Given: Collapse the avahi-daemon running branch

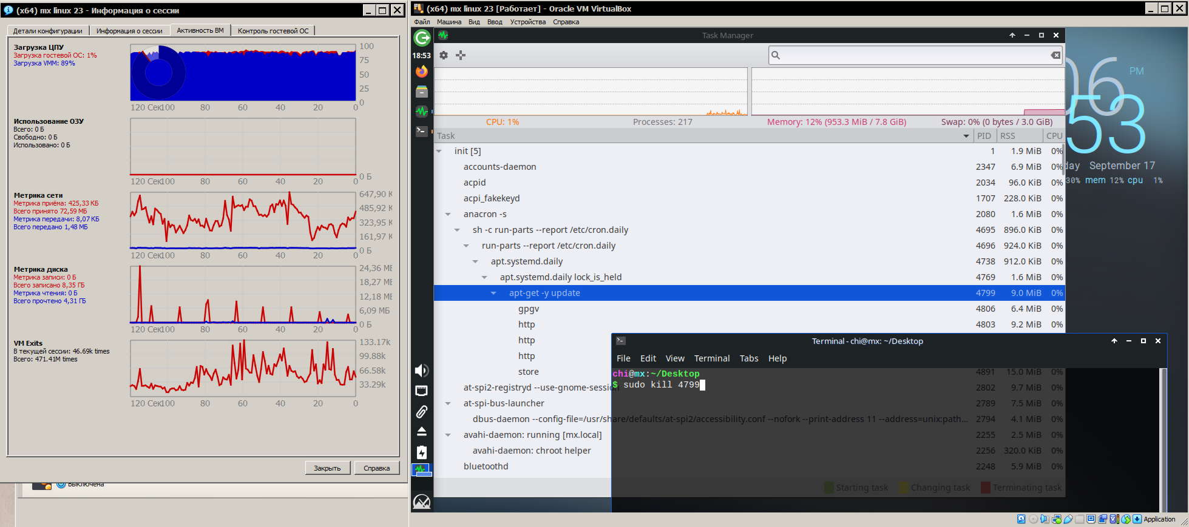Looking at the screenshot, I should coord(448,435).
